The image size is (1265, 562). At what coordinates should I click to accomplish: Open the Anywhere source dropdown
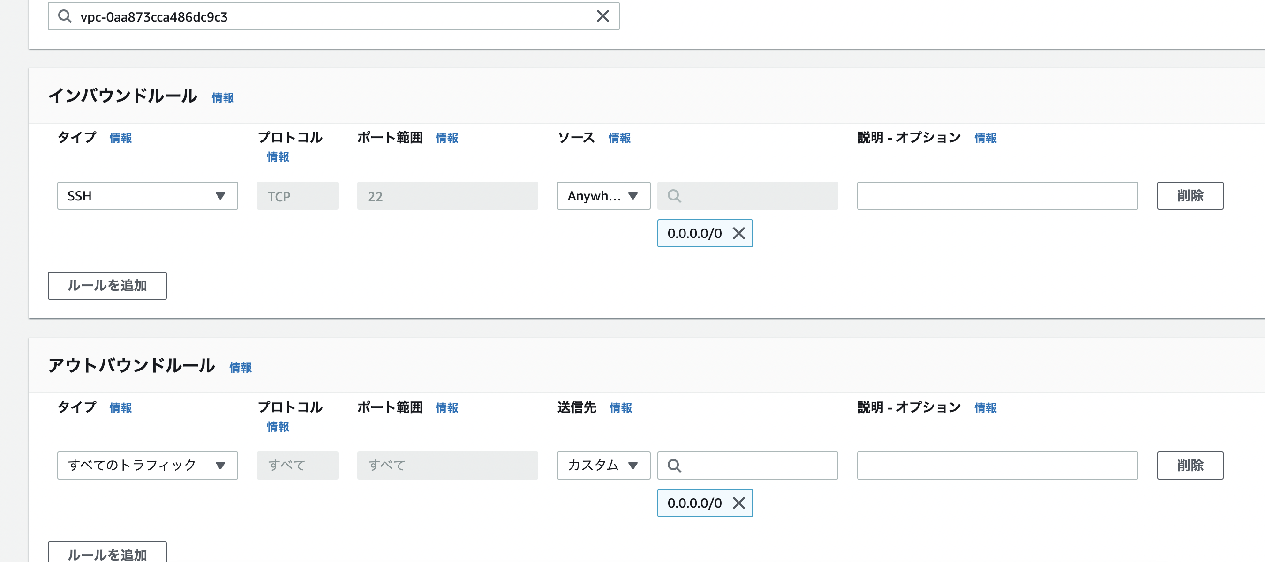coord(603,196)
